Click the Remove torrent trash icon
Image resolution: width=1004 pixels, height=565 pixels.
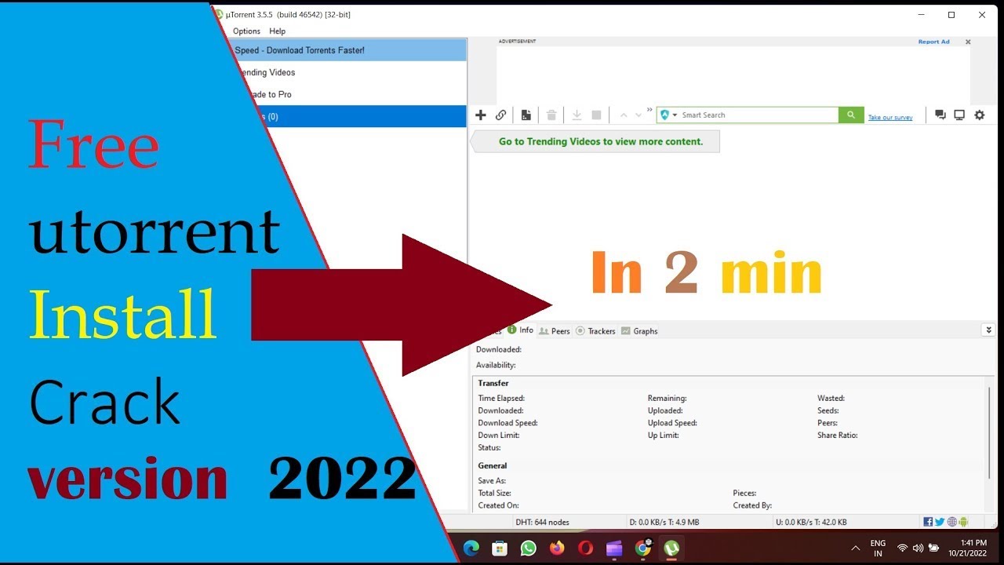(551, 115)
